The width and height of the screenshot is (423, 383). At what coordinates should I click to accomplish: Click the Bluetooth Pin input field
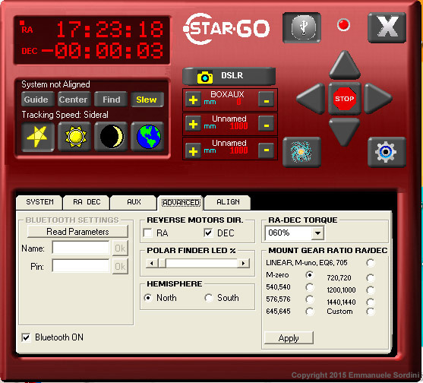point(81,266)
